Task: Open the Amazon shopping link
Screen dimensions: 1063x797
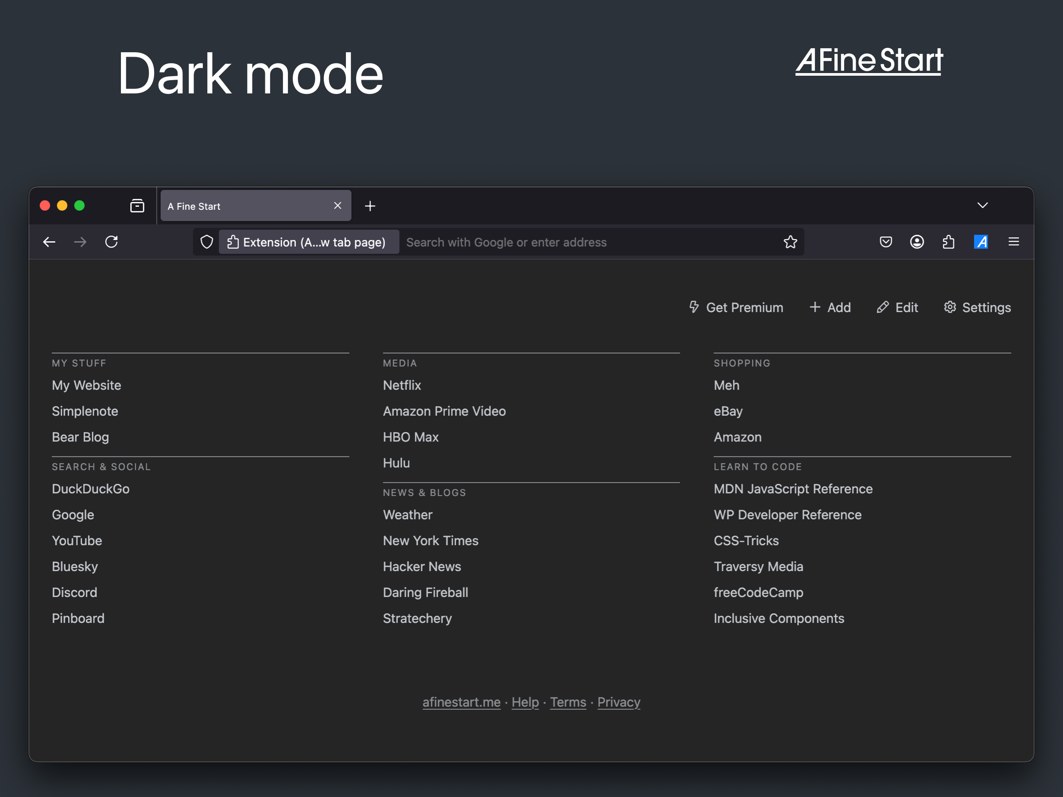Action: tap(737, 437)
